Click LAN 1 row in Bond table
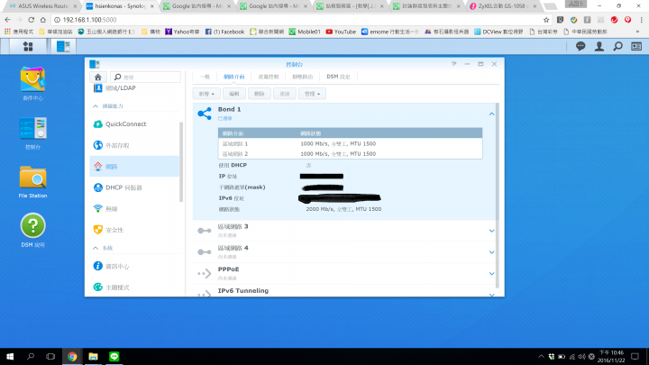Viewport: 649px width, 365px height. tap(350, 143)
